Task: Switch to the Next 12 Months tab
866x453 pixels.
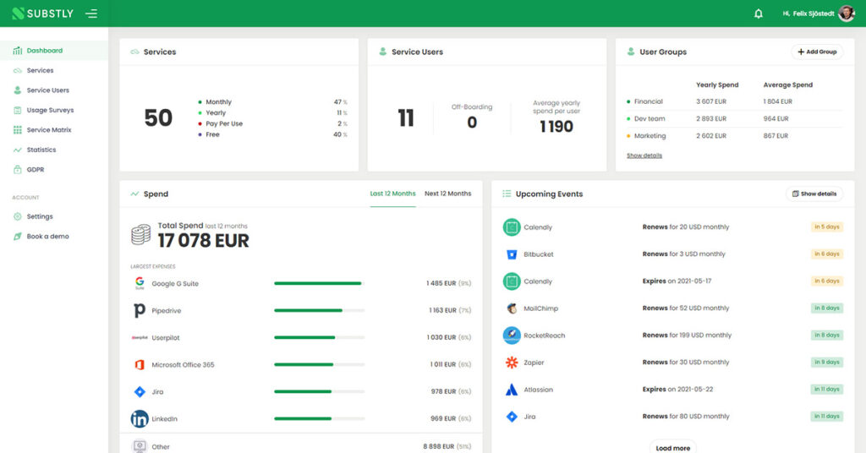Action: [x=447, y=194]
